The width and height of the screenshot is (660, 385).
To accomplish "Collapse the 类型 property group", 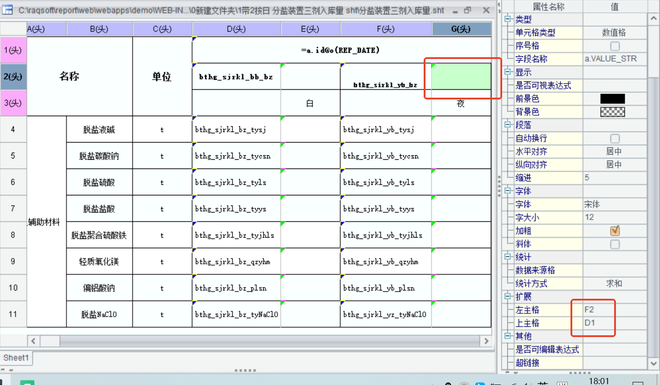I will point(507,19).
